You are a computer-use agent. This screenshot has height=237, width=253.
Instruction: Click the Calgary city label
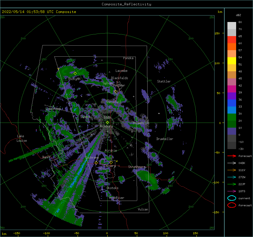click(110, 166)
